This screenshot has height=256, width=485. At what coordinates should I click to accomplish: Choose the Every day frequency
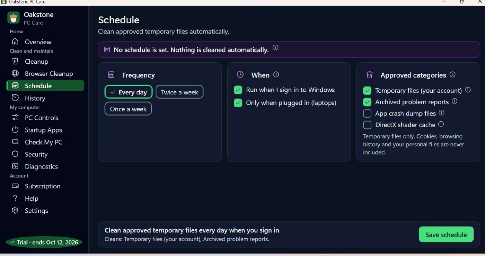(129, 92)
